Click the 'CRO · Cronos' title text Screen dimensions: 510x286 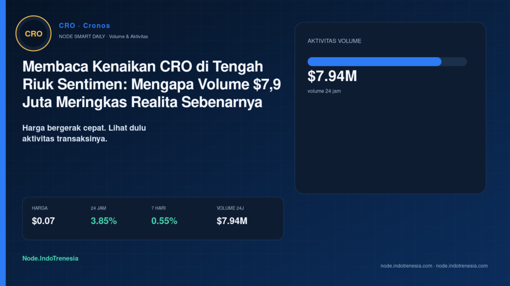click(x=85, y=26)
